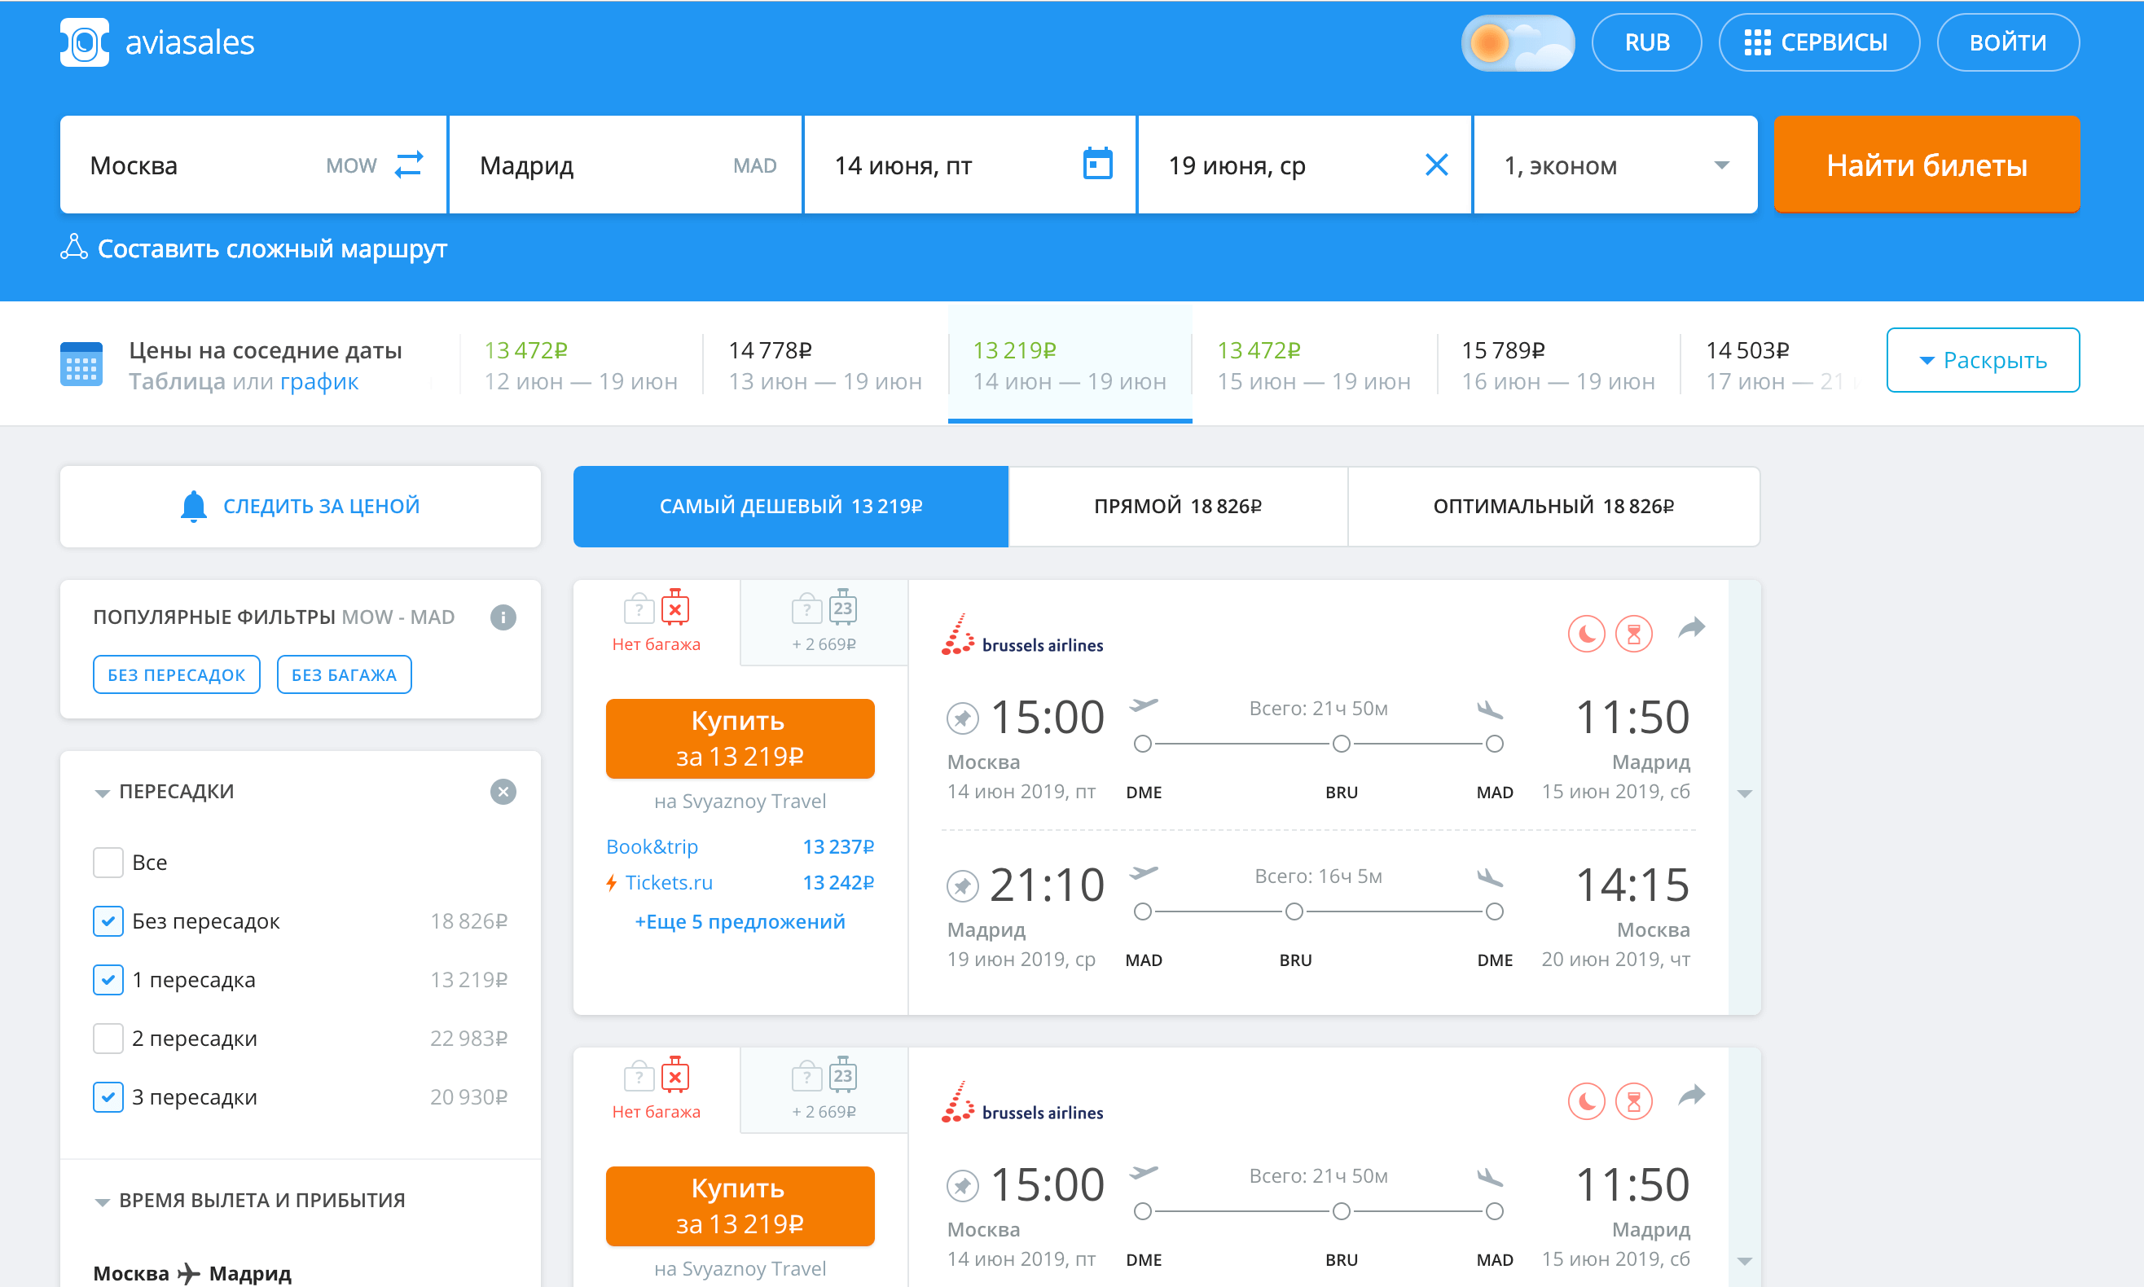Click the hourglass icon on second ticket
The width and height of the screenshot is (2144, 1287).
(1634, 1101)
